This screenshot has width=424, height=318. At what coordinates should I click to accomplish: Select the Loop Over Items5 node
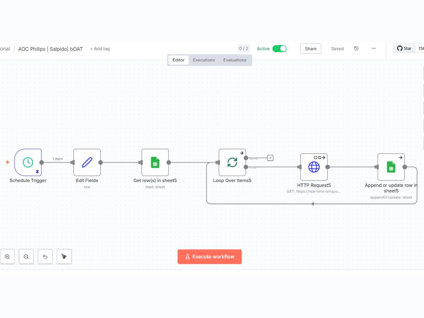click(x=232, y=162)
